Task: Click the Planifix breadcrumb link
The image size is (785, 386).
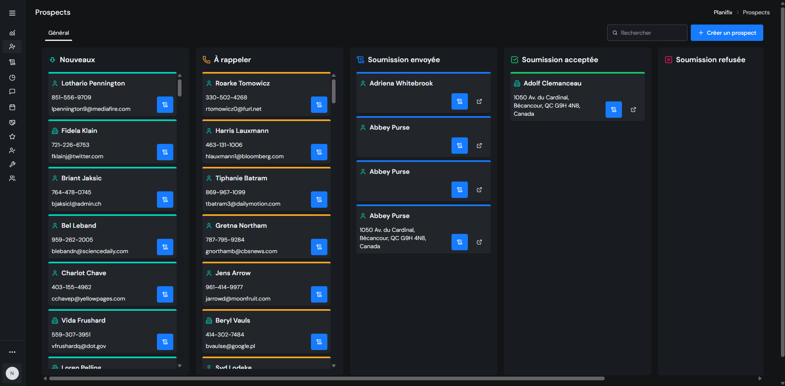Action: click(x=723, y=12)
